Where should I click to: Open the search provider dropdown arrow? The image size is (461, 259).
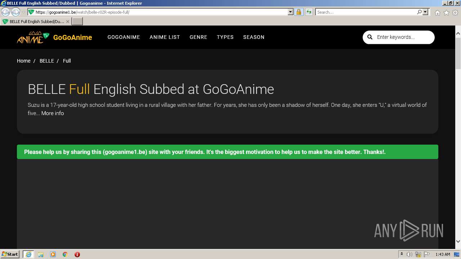(x=425, y=12)
